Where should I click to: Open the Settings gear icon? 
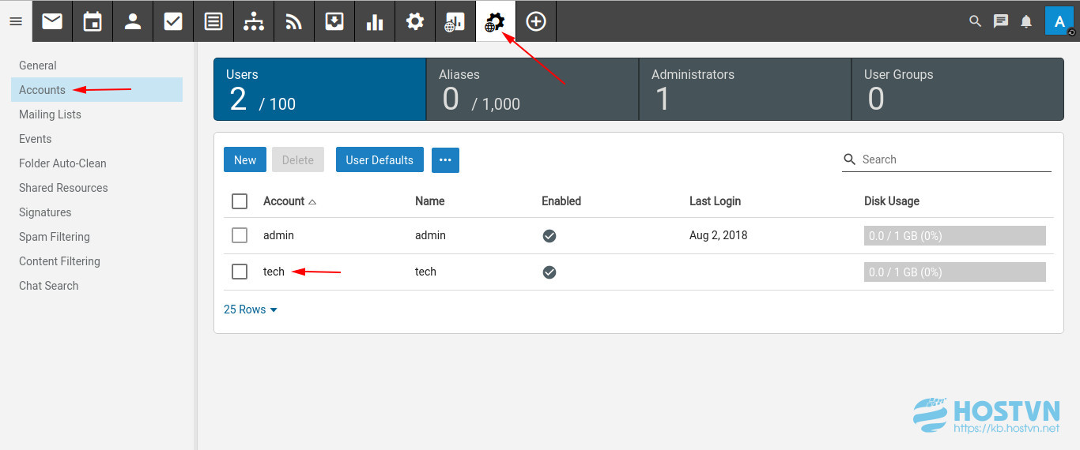(415, 21)
